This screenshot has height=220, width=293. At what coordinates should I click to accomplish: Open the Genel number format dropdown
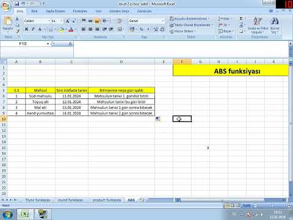click(163, 21)
